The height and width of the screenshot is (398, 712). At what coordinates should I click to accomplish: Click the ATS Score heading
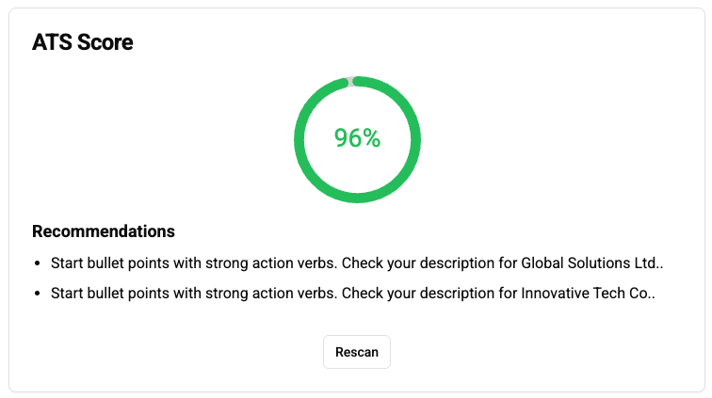point(83,42)
